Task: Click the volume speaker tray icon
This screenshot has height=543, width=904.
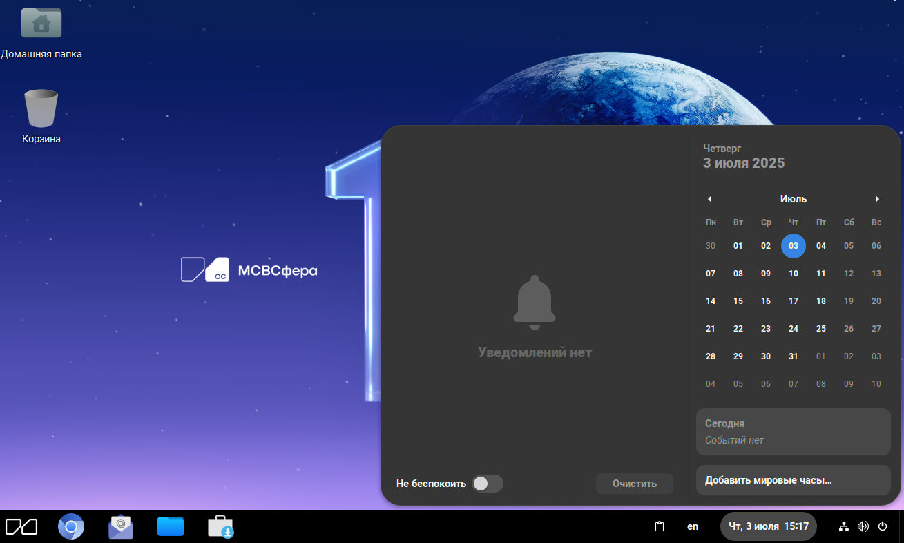Action: click(x=863, y=526)
